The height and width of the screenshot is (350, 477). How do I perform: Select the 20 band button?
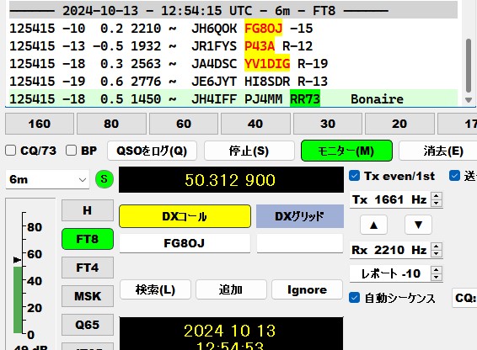[399, 124]
